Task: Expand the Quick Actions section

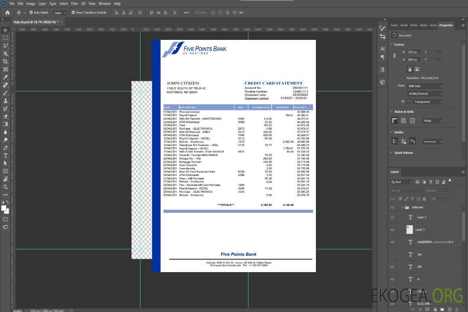Action: (x=391, y=153)
